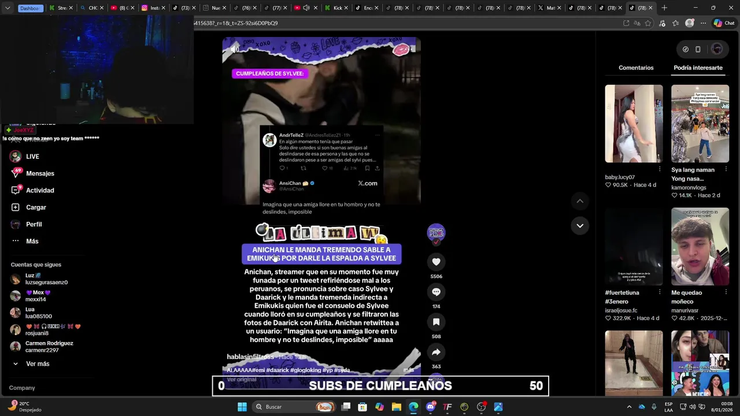
Task: Open options for baby.lucy07 video
Action: (660, 169)
